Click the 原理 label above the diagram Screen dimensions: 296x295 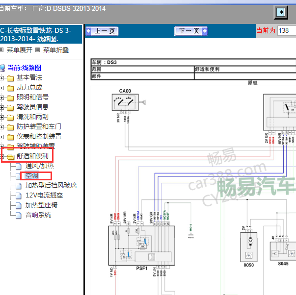(252, 83)
